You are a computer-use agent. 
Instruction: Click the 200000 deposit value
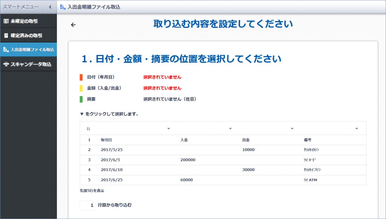188,160
